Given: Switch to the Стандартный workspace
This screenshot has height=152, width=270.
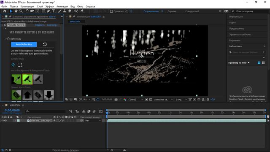Looking at the screenshot, I should (192, 11).
